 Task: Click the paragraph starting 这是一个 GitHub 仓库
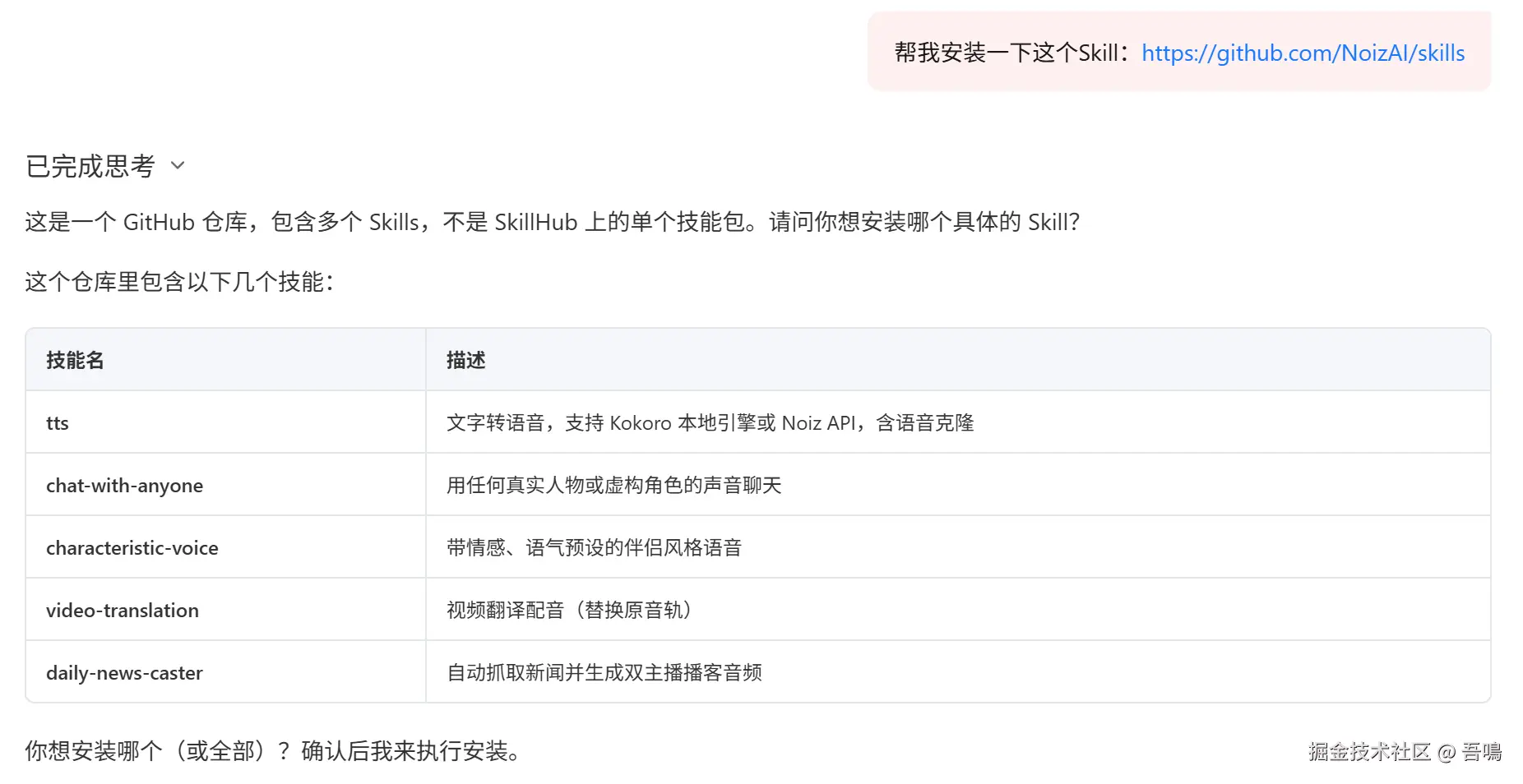551,222
